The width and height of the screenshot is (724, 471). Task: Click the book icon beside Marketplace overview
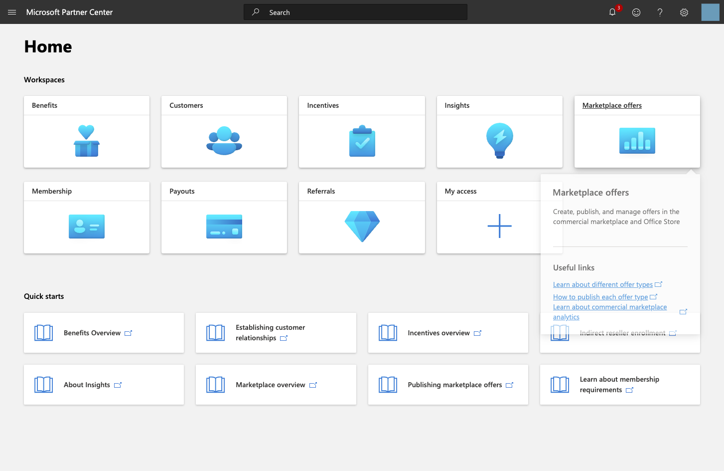tap(216, 385)
